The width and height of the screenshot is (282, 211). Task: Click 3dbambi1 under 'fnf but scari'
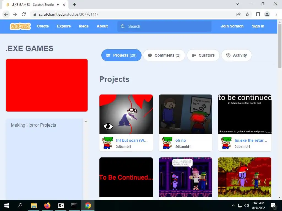click(x=124, y=147)
